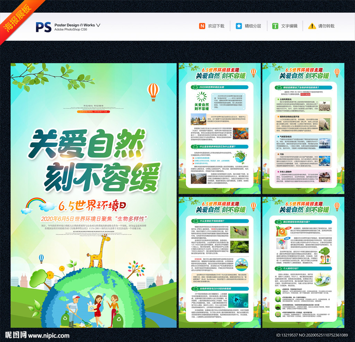The width and height of the screenshot is (355, 342).
Task: Click the green T text edit icon
Action: pyautogui.click(x=275, y=26)
